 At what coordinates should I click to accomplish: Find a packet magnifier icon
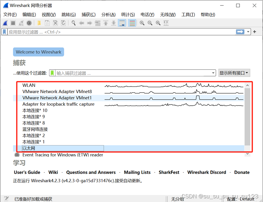coord(74,23)
